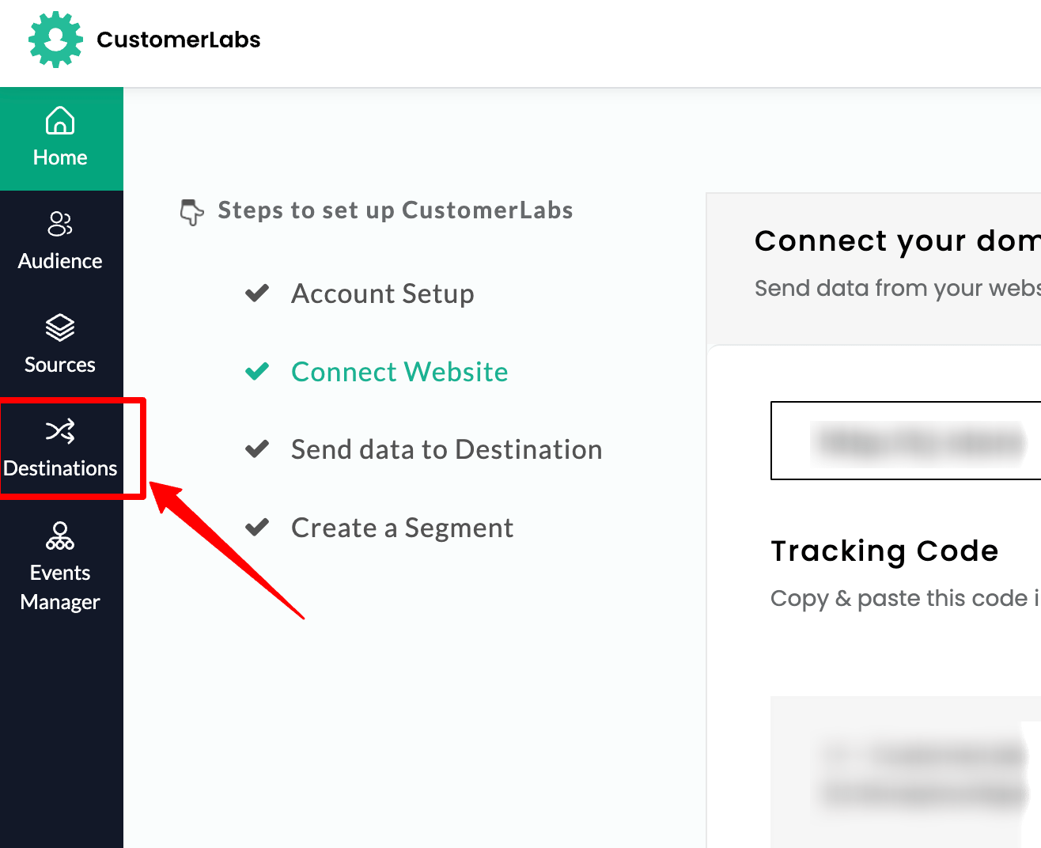Select the Home icon in the sidebar

click(60, 121)
